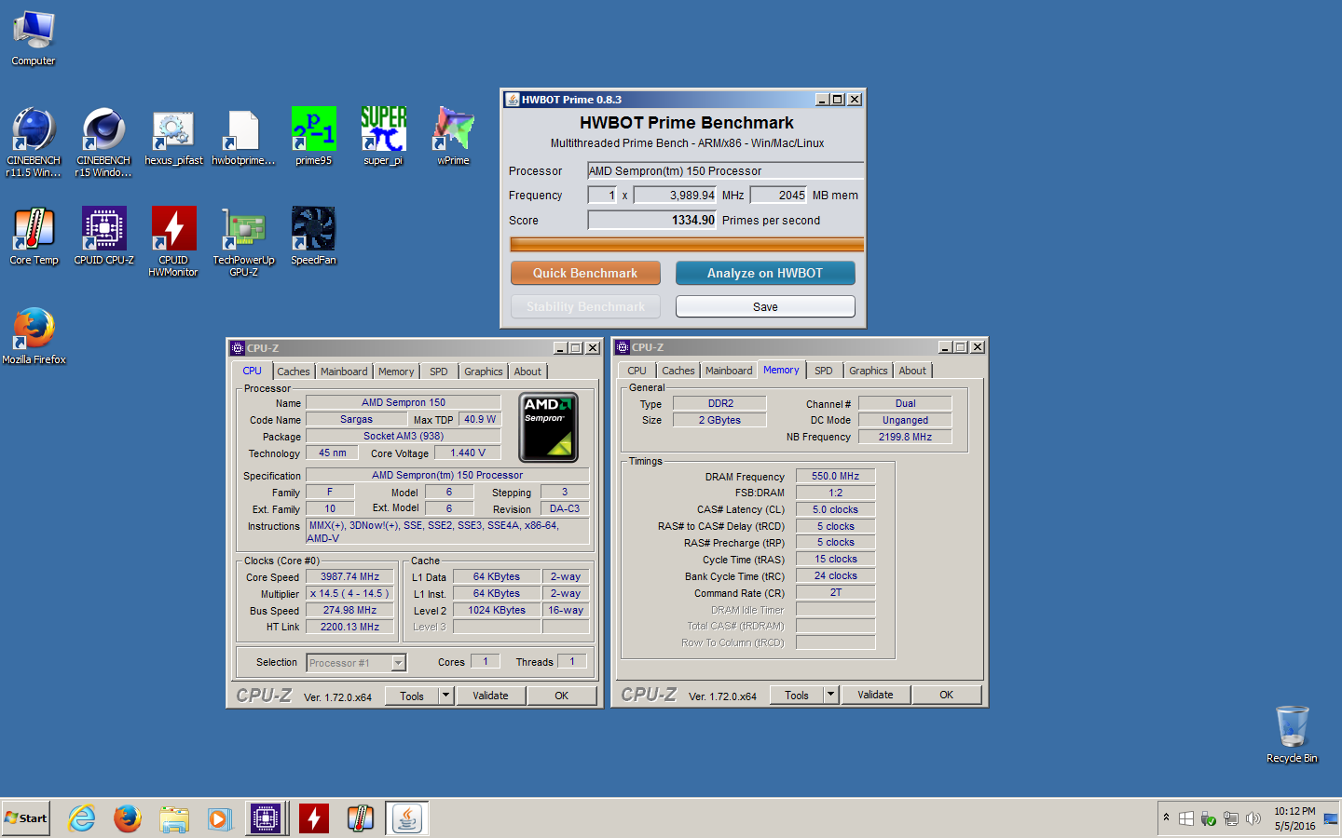The image size is (1342, 838).
Task: Show hidden tray icons arrow
Action: (1166, 818)
